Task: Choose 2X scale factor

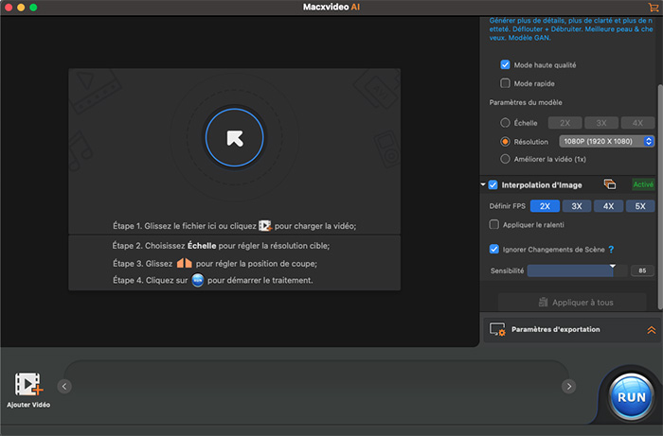Action: (x=564, y=123)
